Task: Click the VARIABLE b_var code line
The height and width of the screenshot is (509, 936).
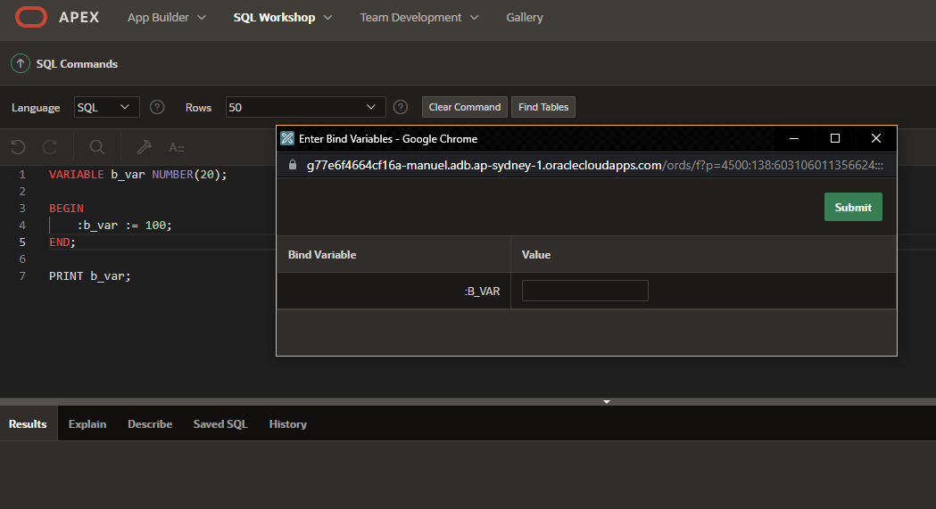Action: click(x=138, y=175)
